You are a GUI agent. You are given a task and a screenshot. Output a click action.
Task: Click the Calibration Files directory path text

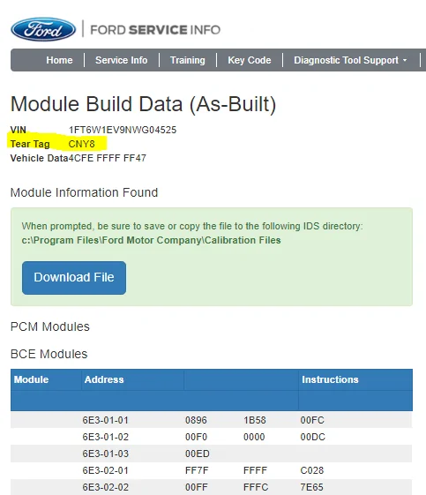(x=151, y=240)
